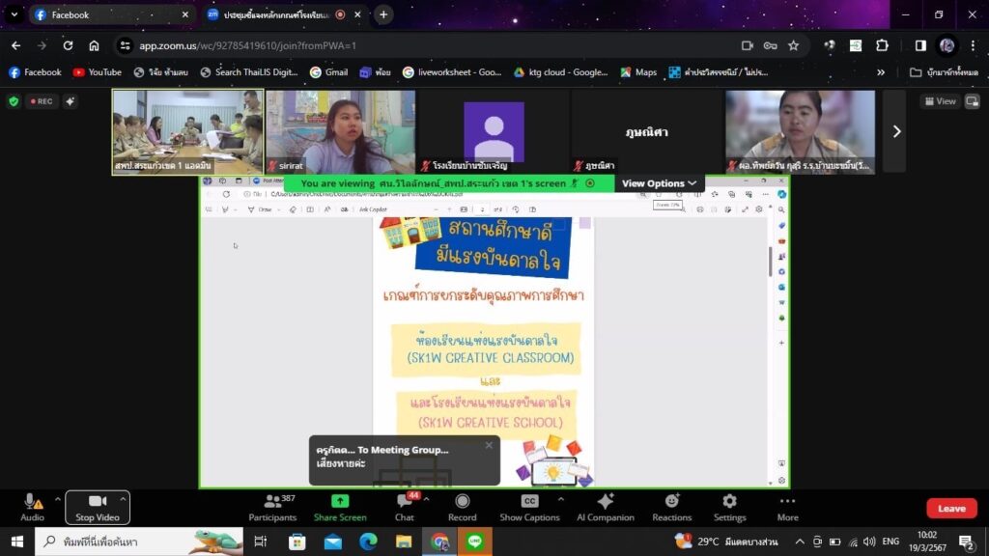Screen dimensions: 989x556
Task: Stop Video camera button
Action: (98, 508)
